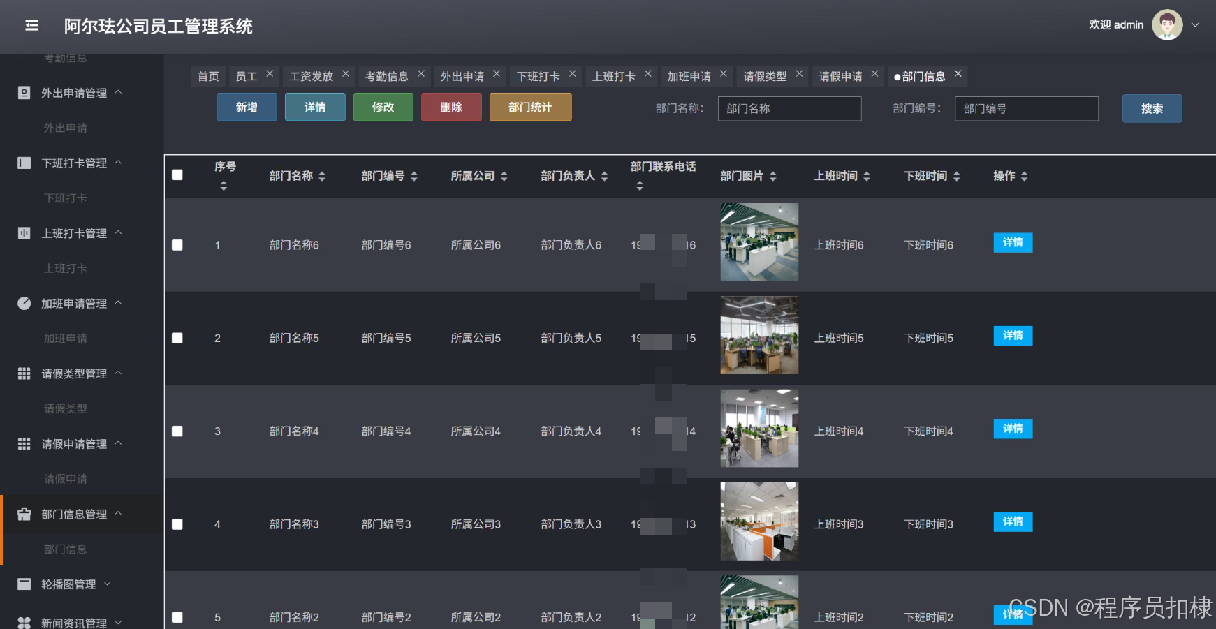Click the 新闻资讯管理 sidebar icon
Image resolution: width=1216 pixels, height=629 pixels.
point(24,622)
